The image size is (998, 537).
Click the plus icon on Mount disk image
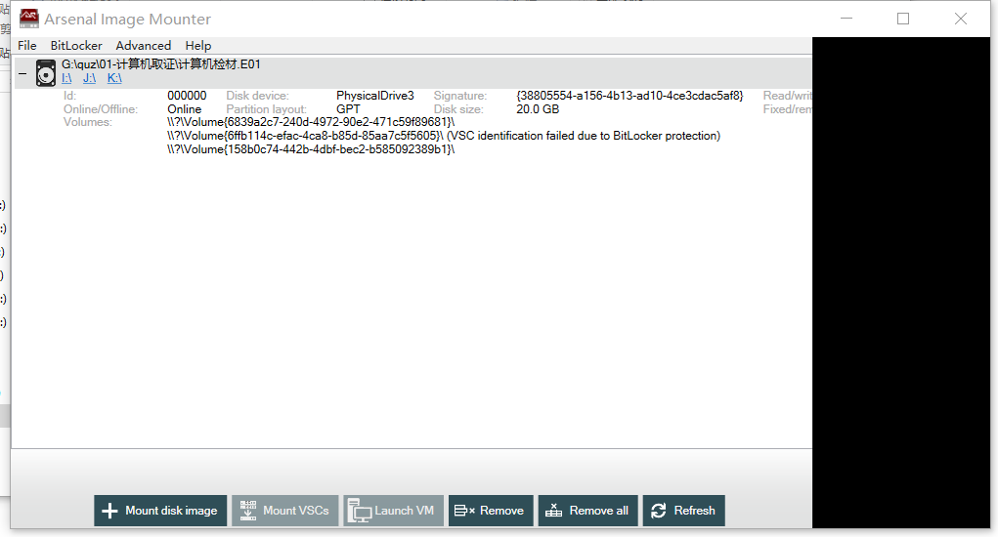coord(109,511)
